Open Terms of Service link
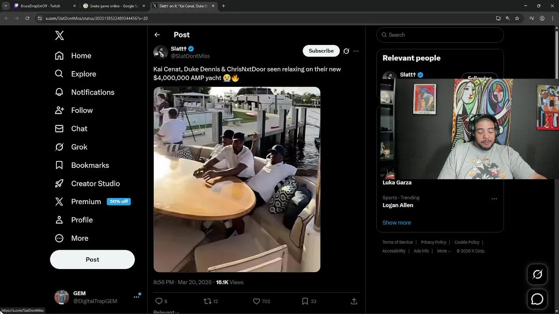The image size is (559, 314). point(397,242)
